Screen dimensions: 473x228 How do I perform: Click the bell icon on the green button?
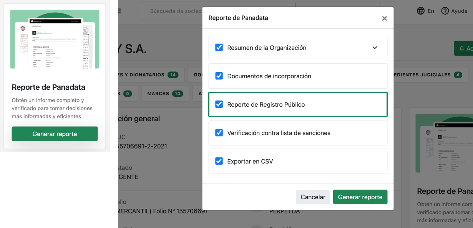pyautogui.click(x=463, y=48)
